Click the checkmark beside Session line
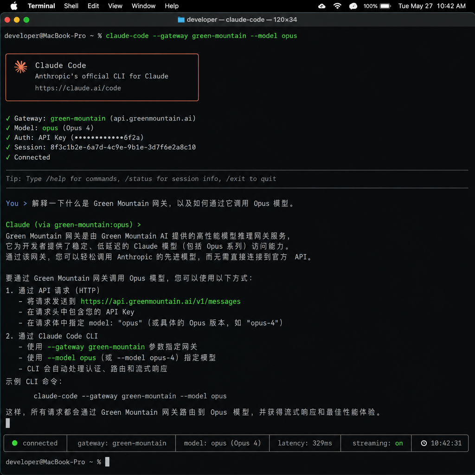 click(8, 147)
